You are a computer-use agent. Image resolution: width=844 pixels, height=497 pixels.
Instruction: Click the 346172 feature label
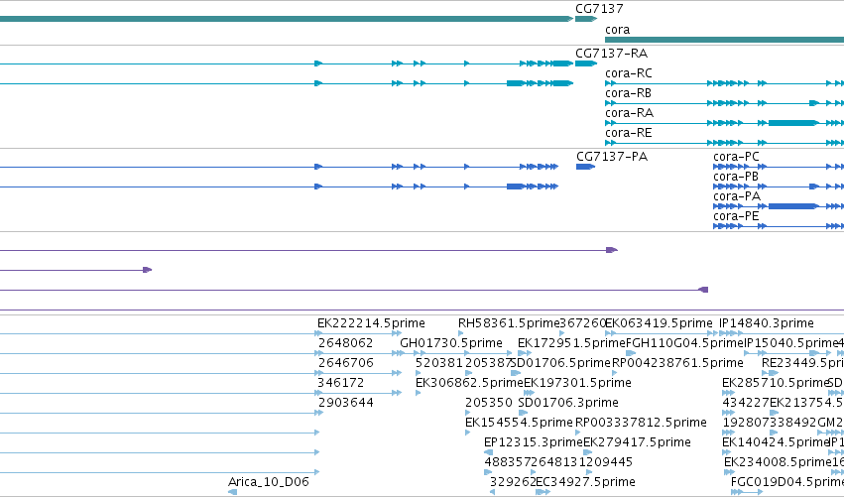click(341, 383)
